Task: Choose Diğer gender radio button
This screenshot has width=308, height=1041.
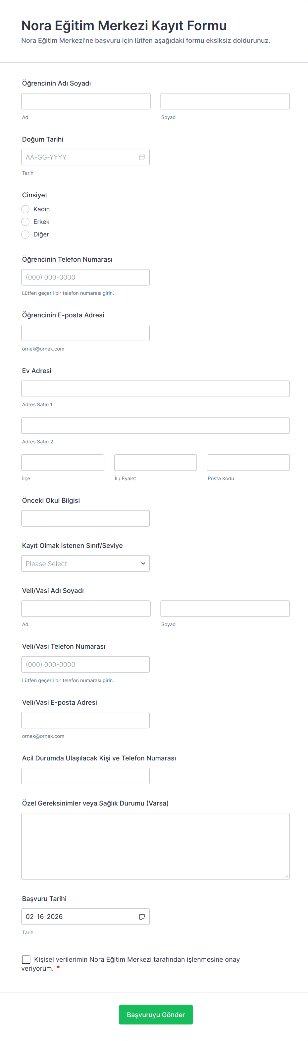Action: (x=26, y=234)
